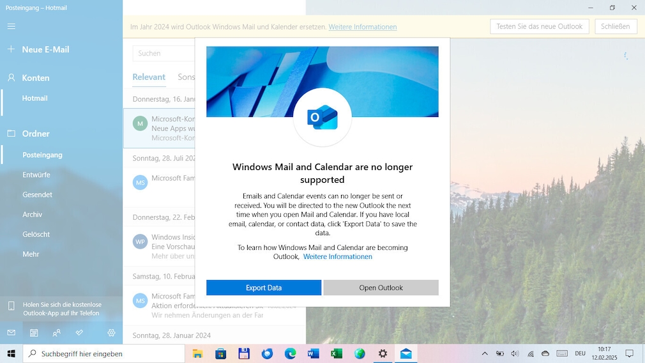Switch to Calendar via bottom bar icon

34,333
